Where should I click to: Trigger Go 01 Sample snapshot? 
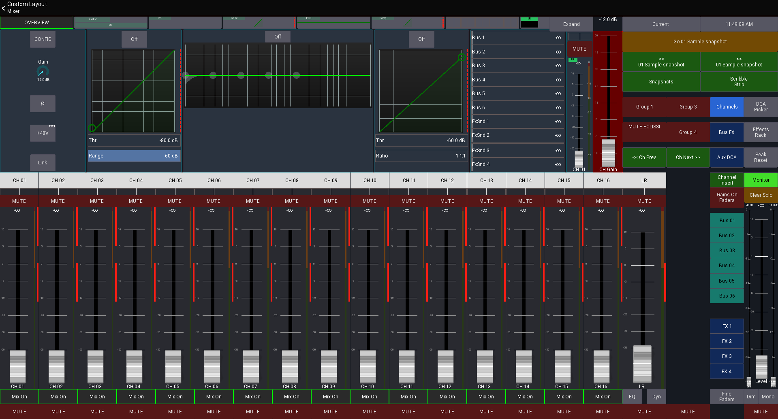pyautogui.click(x=700, y=41)
